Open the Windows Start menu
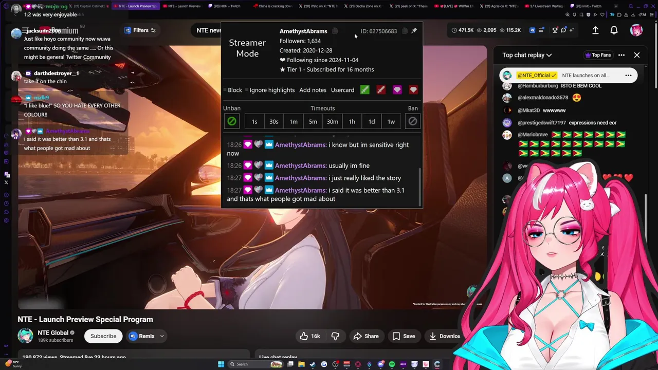Image resolution: width=658 pixels, height=370 pixels. pyautogui.click(x=221, y=364)
